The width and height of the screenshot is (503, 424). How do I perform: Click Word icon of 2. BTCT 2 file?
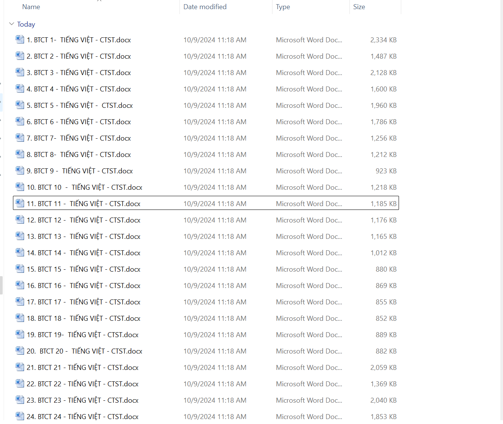click(x=20, y=56)
